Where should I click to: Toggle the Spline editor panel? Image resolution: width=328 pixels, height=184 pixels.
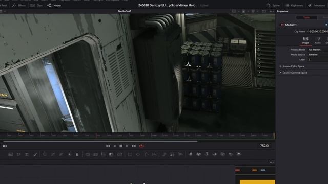tap(273, 5)
